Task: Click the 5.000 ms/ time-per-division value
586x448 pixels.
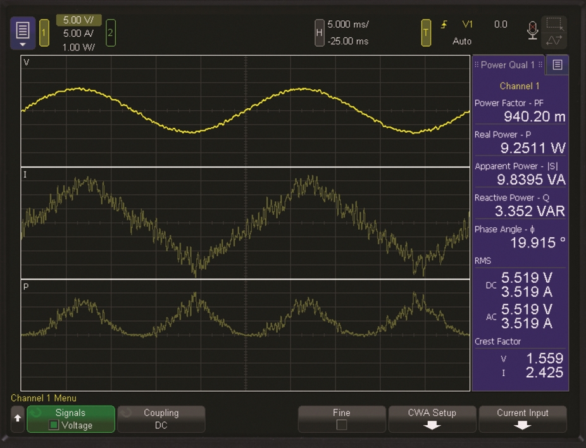Action: click(x=348, y=25)
